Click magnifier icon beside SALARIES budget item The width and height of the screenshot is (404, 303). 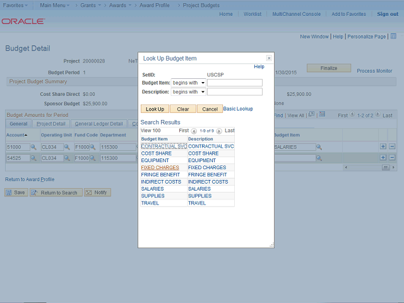pos(319,147)
